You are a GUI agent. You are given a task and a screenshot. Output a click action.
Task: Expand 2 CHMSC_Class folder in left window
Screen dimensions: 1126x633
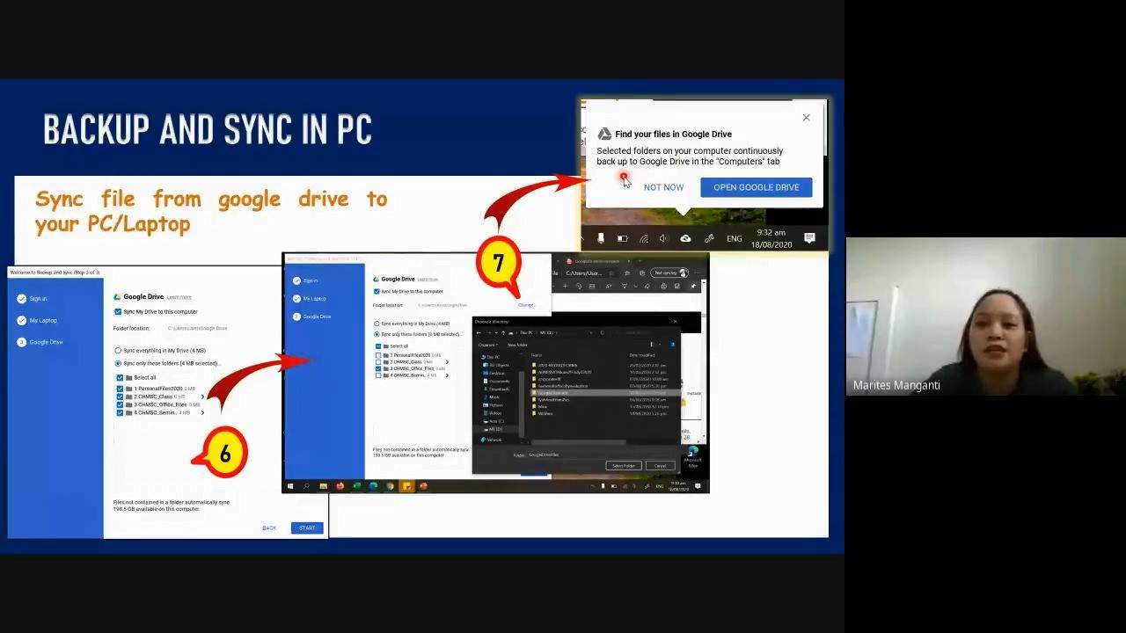[x=202, y=397]
